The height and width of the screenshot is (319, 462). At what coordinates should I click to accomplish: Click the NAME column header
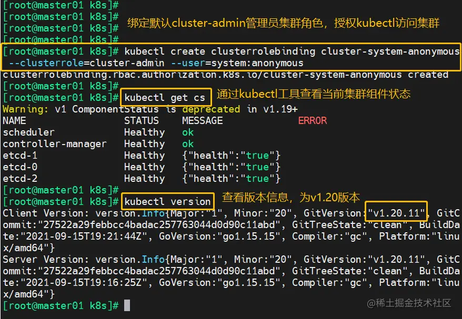tap(14, 120)
